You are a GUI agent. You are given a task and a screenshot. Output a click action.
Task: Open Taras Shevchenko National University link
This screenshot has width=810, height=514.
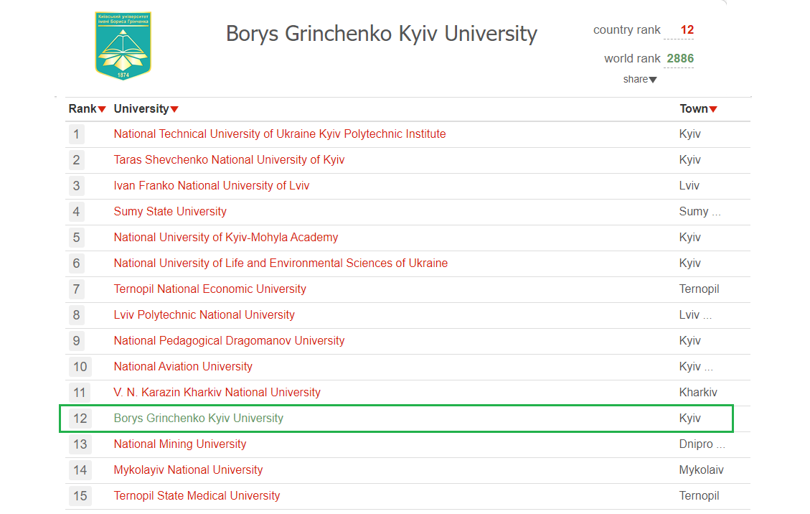coord(229,160)
